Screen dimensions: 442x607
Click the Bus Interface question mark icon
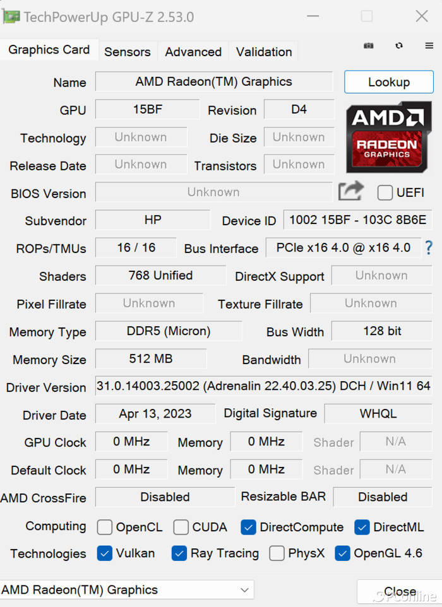click(429, 247)
